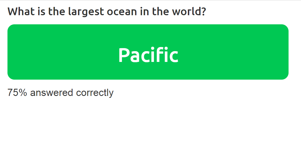Click the letter "P" in Pacific
Viewport: 301px width, 154px height.
coord(123,55)
